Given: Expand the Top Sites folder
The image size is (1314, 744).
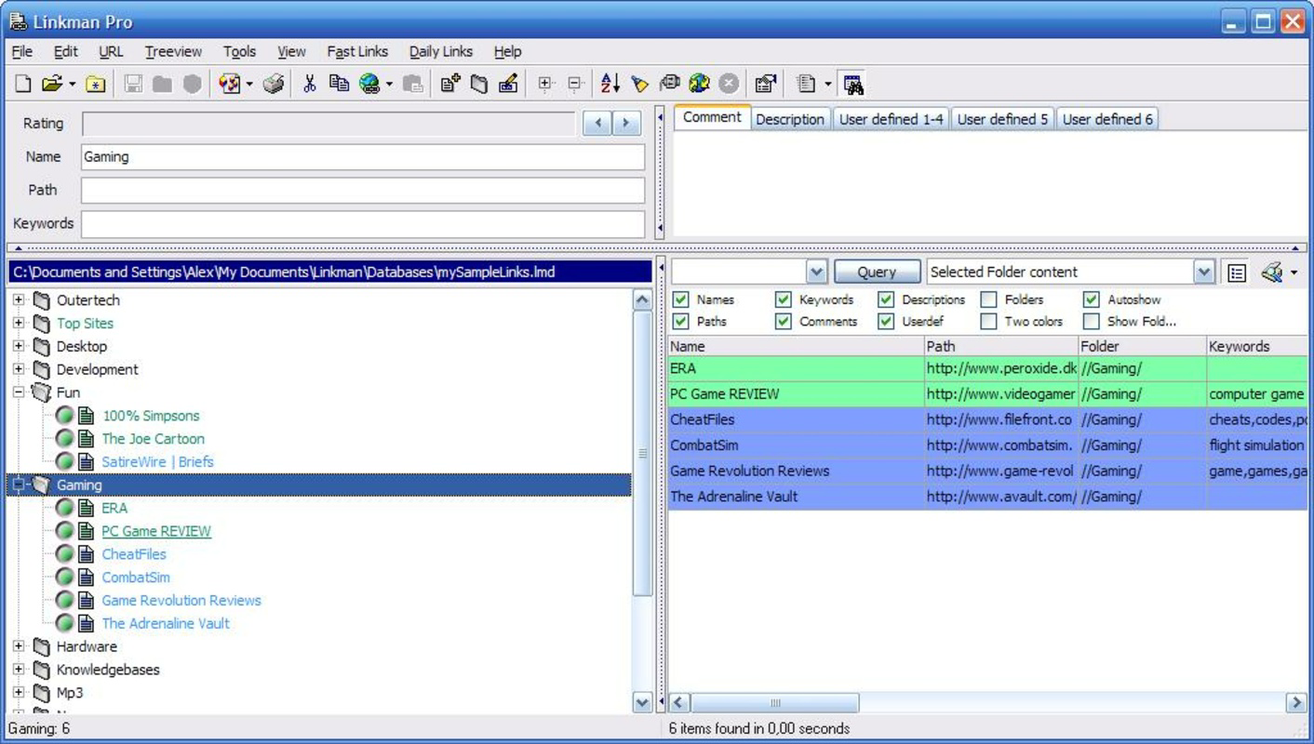Looking at the screenshot, I should click(x=19, y=323).
